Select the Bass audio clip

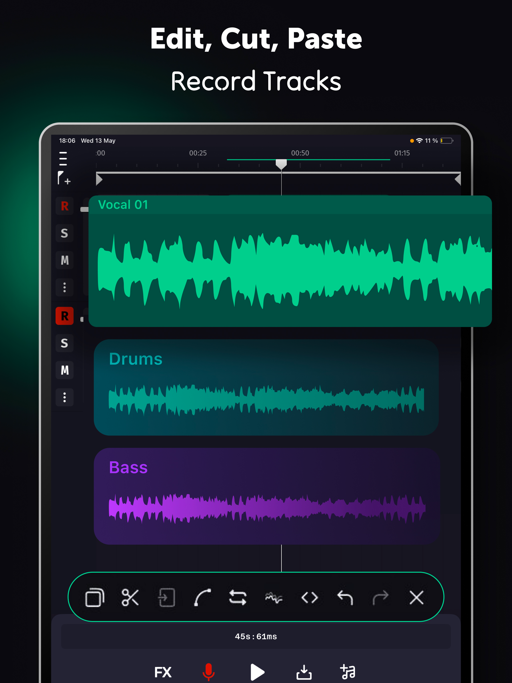[x=266, y=496]
